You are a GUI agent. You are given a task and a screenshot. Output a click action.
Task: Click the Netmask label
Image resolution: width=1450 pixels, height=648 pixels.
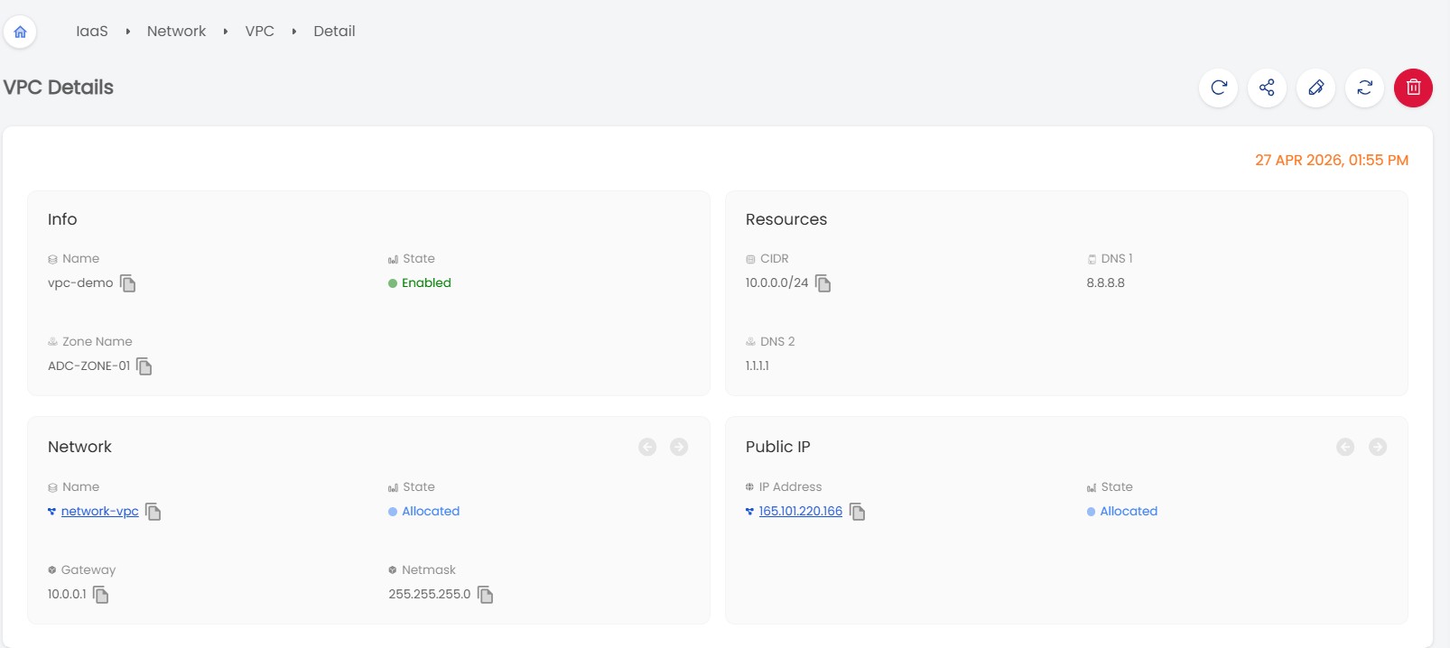429,569
